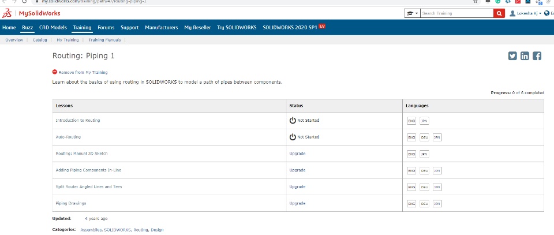
Task: Click browser bookmark star icon
Action: 476,1
